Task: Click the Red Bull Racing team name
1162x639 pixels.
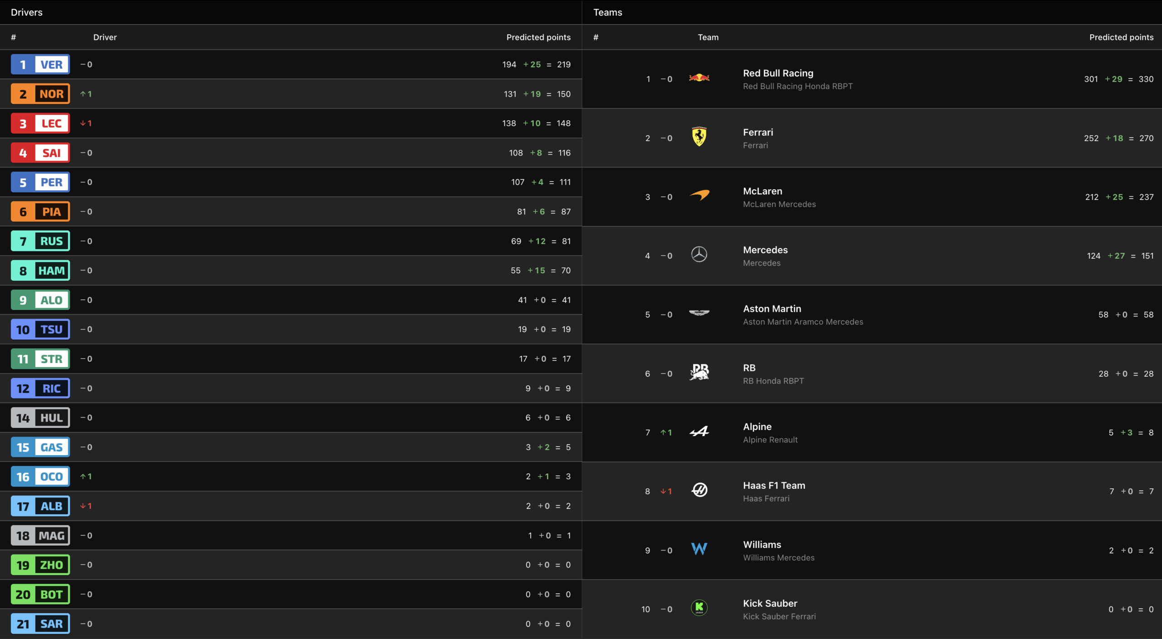Action: coord(778,73)
